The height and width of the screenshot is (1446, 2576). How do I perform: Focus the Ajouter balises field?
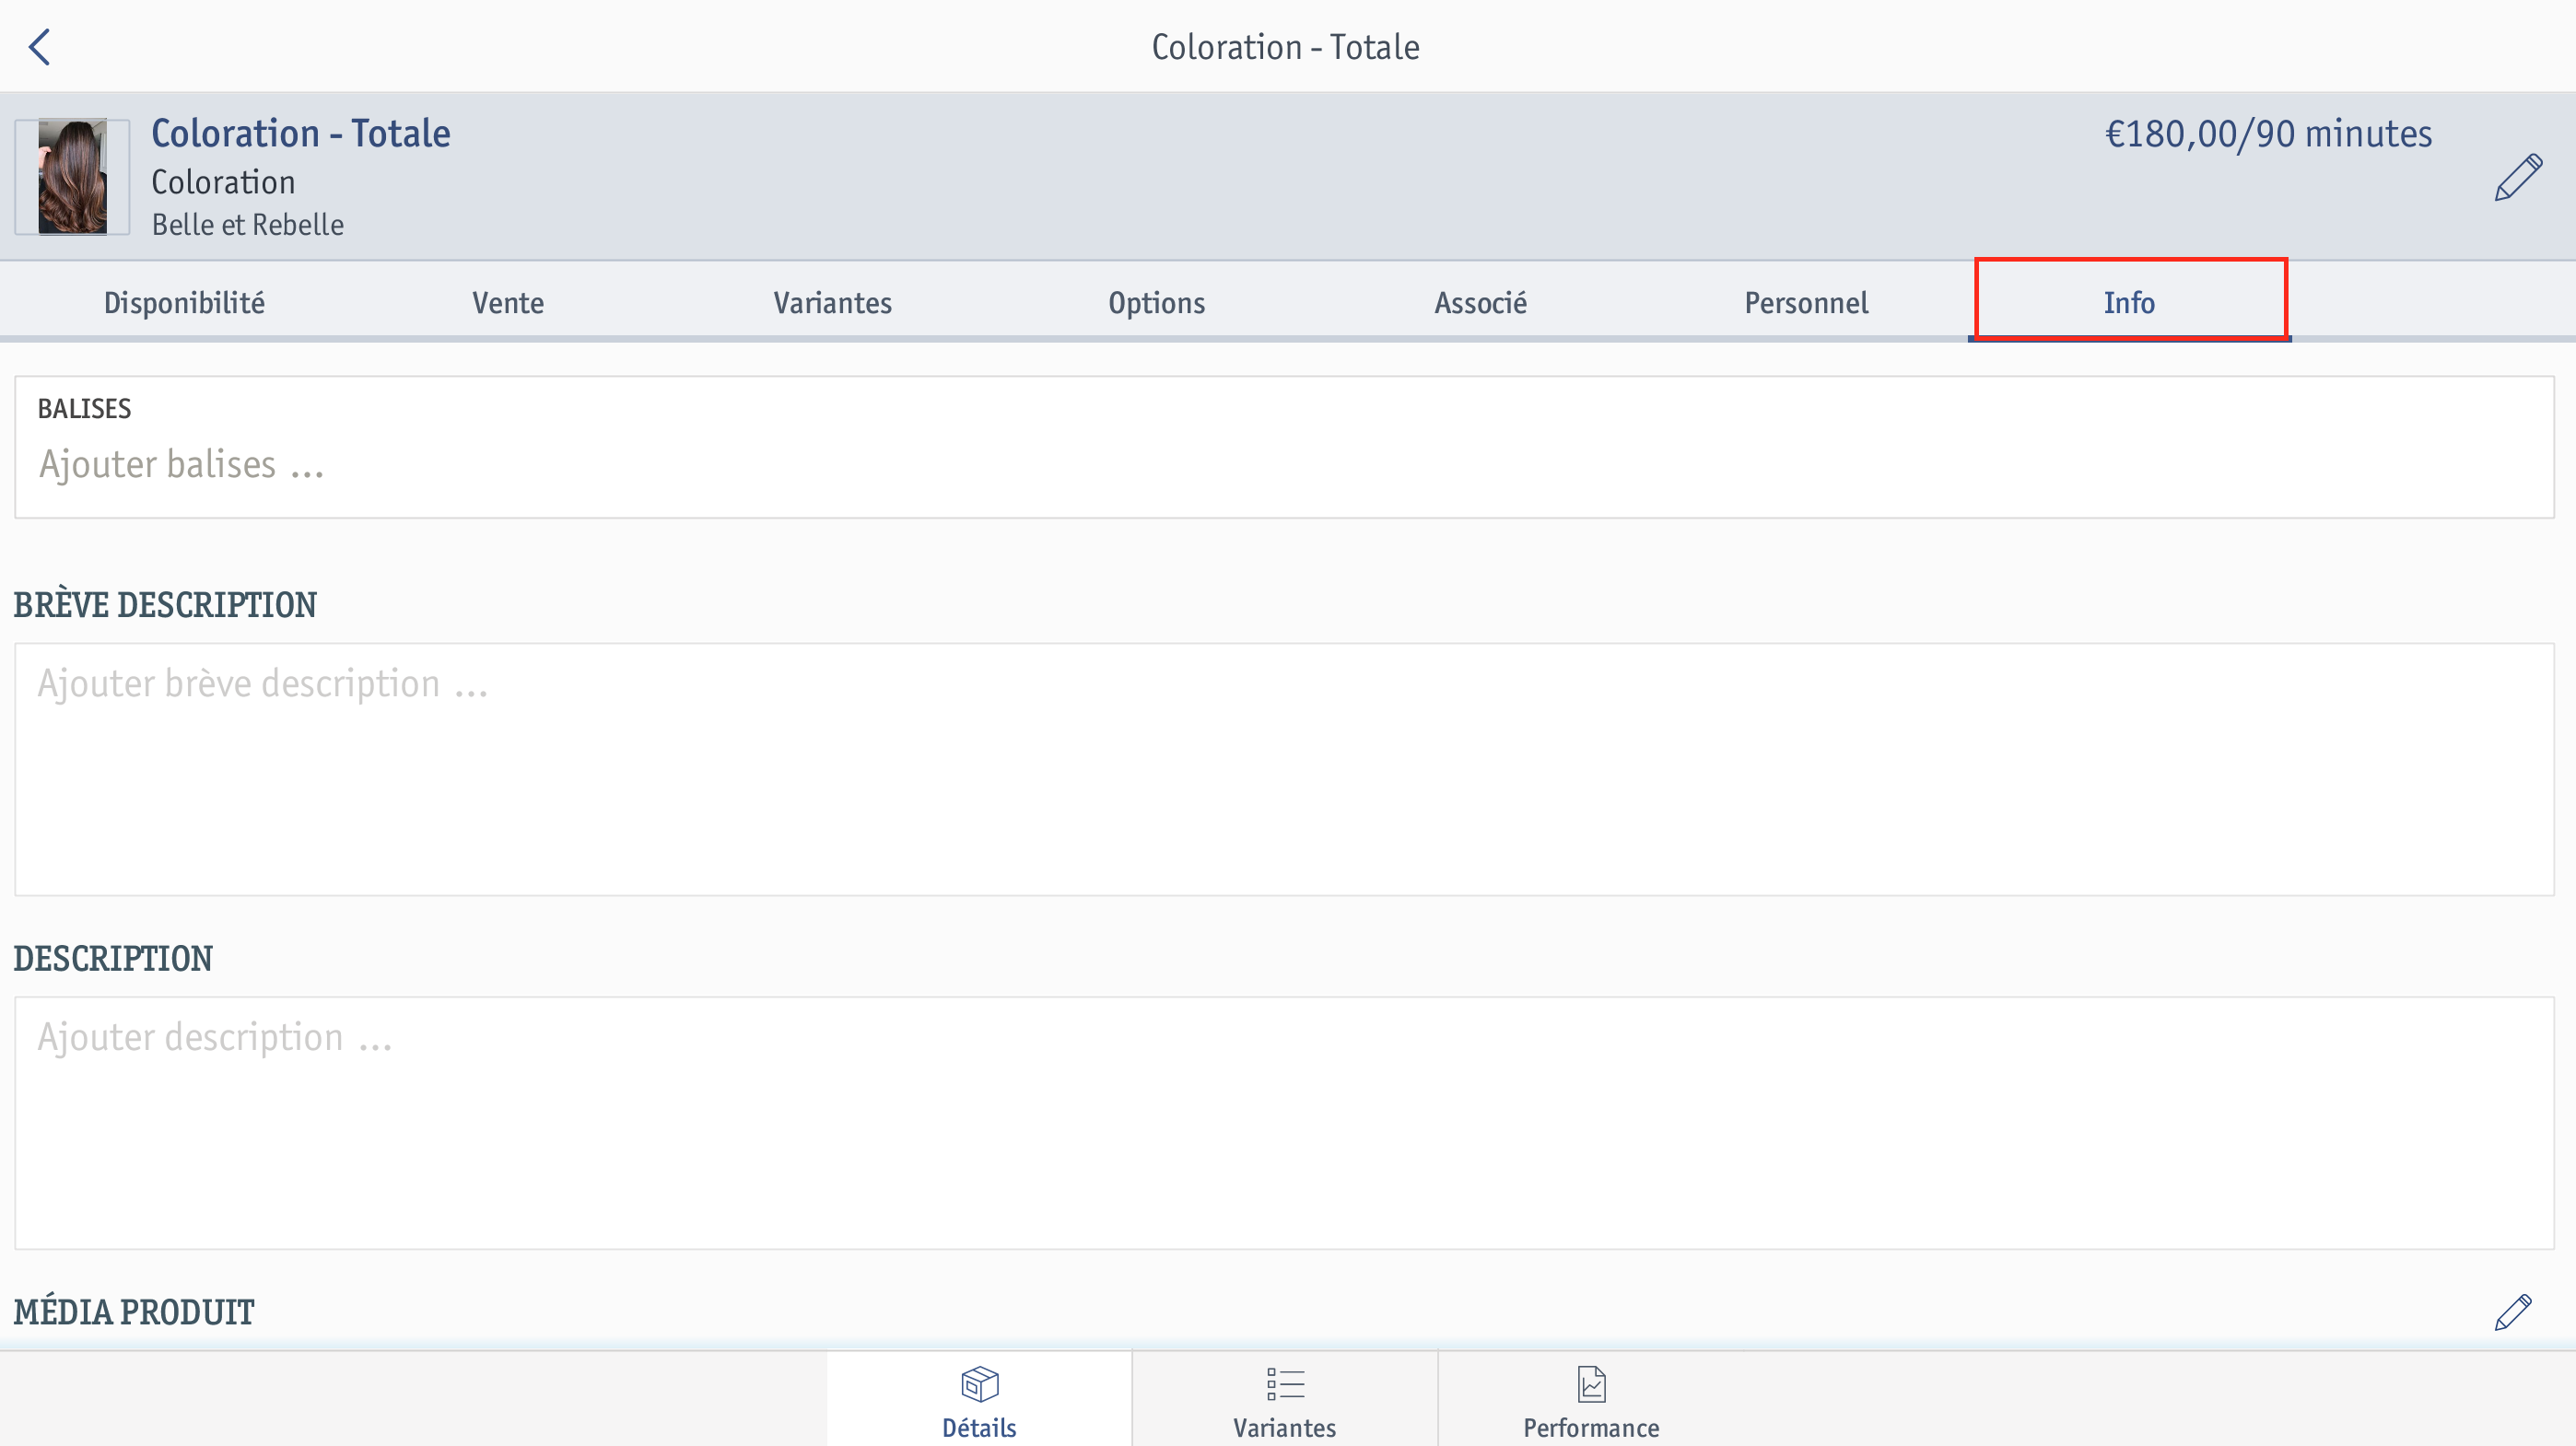1284,447
